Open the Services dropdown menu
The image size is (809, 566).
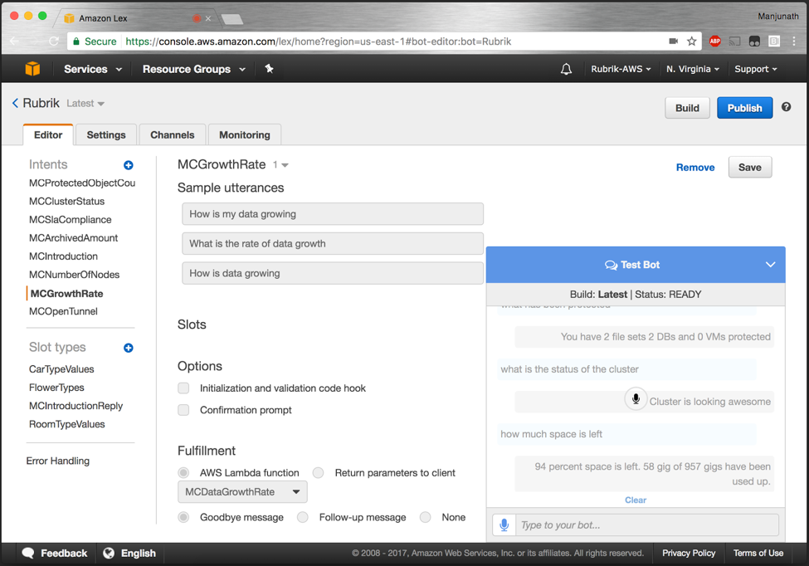93,69
